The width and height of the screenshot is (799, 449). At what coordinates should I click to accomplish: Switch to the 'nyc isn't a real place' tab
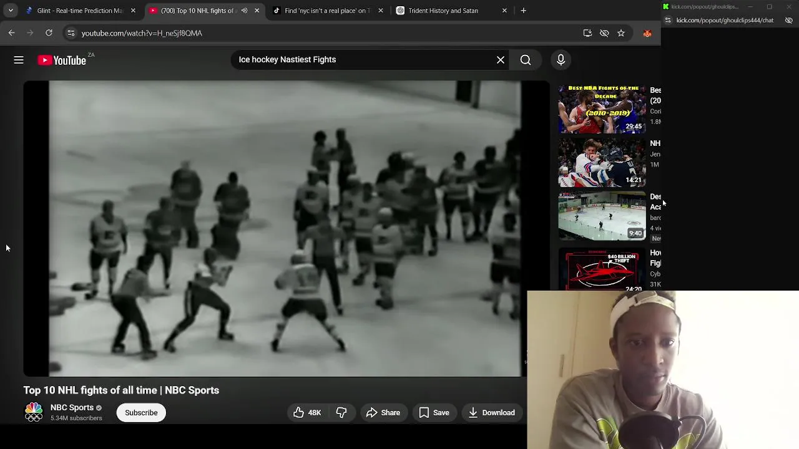tap(327, 11)
